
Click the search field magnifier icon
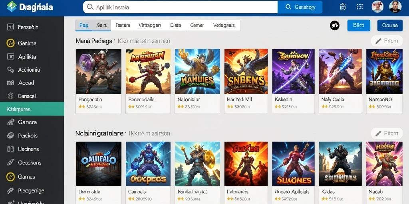[x=90, y=7]
